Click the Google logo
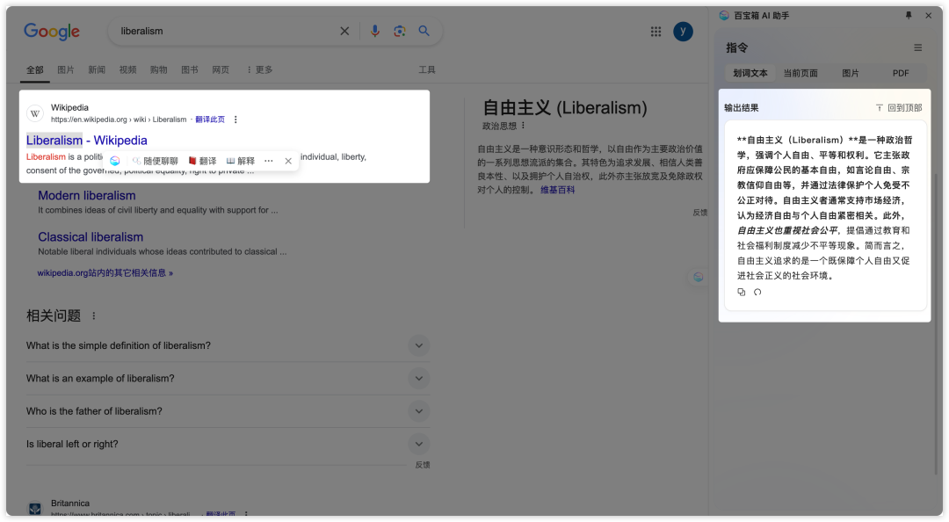Viewport: 949px width, 522px height. [x=52, y=32]
